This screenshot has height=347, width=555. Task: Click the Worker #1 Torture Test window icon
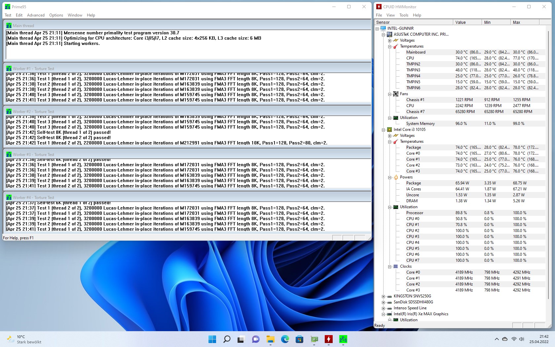[9, 68]
